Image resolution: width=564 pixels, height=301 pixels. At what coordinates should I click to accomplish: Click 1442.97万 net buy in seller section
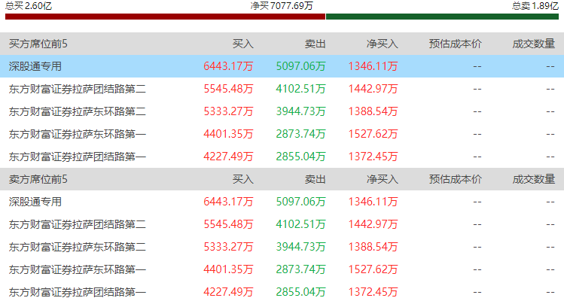(x=373, y=224)
